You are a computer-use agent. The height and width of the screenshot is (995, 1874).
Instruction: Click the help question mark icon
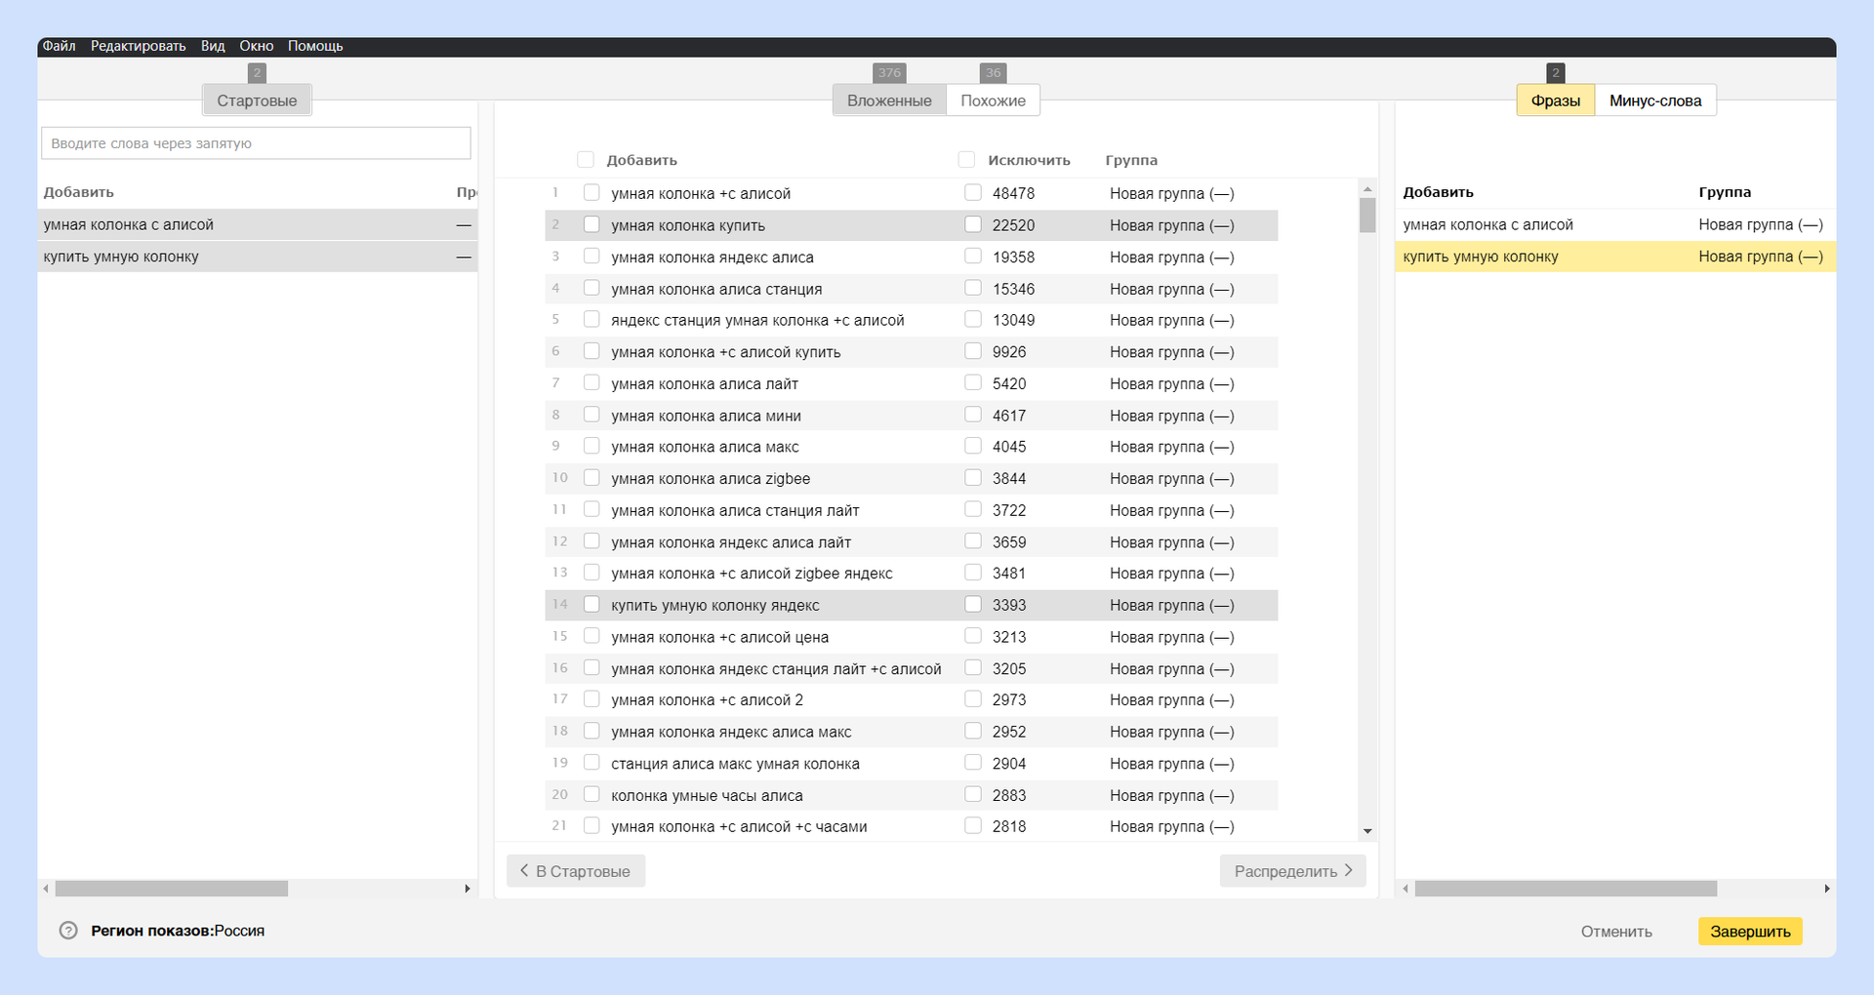pyautogui.click(x=68, y=931)
